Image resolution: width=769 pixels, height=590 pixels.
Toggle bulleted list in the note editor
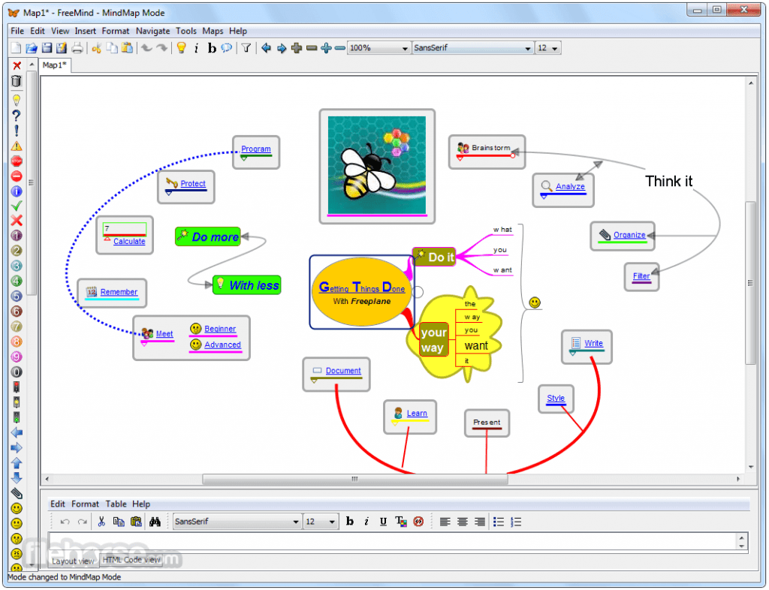499,522
